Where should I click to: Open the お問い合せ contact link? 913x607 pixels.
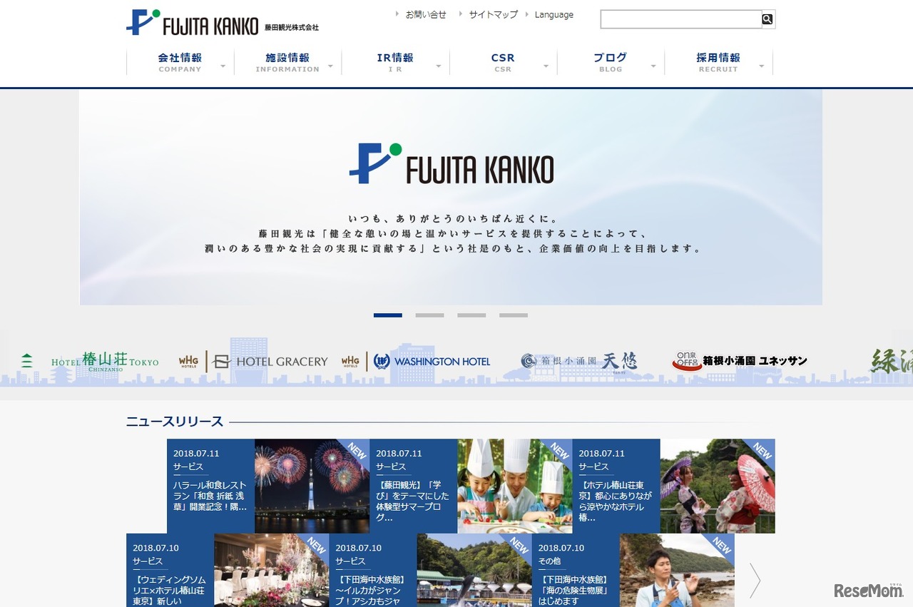pos(426,14)
